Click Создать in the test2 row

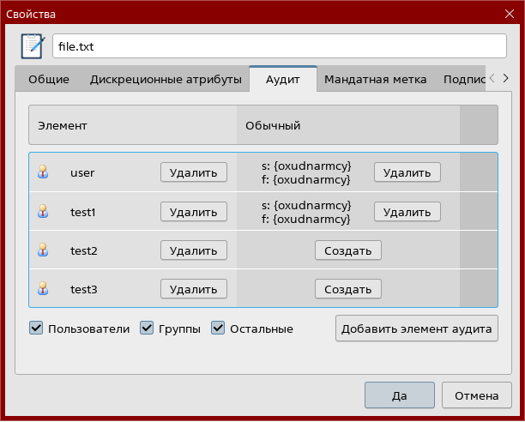click(347, 250)
